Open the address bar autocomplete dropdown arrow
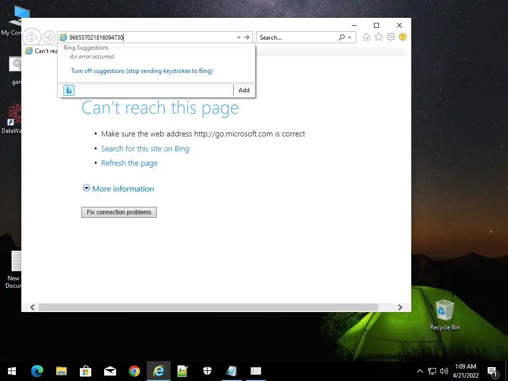508x381 pixels. coord(239,37)
